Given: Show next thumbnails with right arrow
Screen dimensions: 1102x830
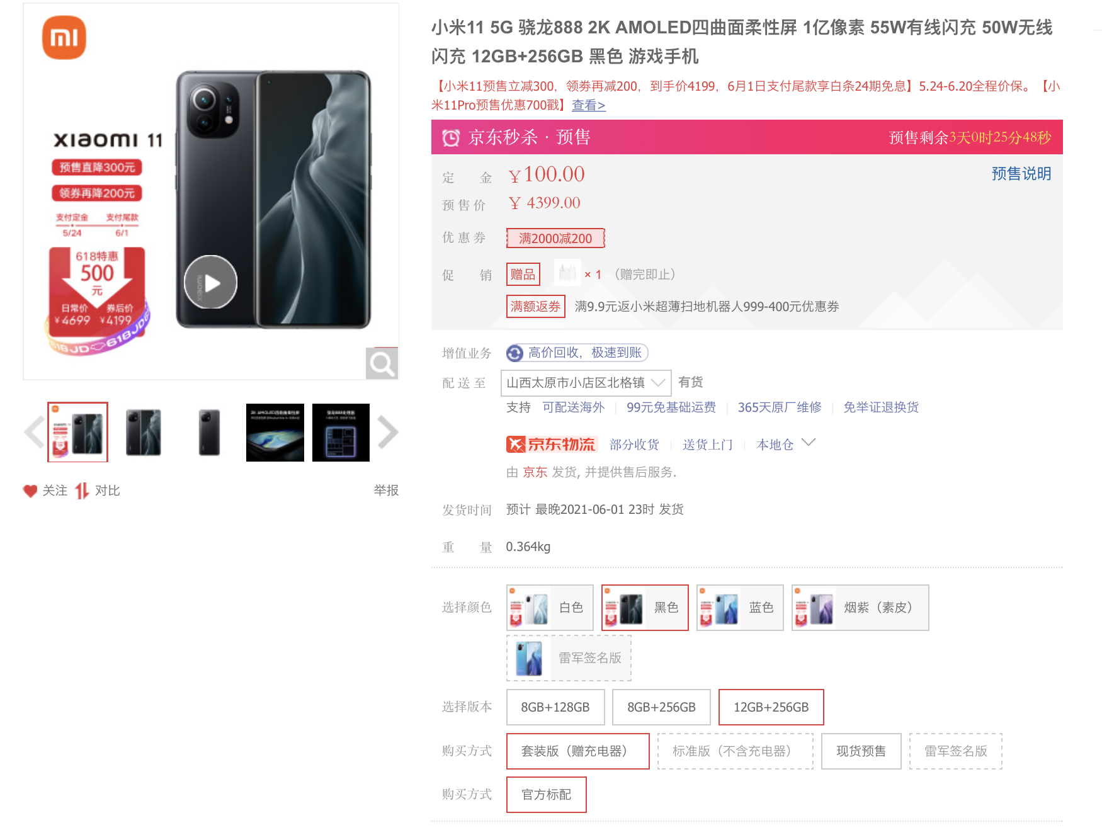Looking at the screenshot, I should click(388, 432).
